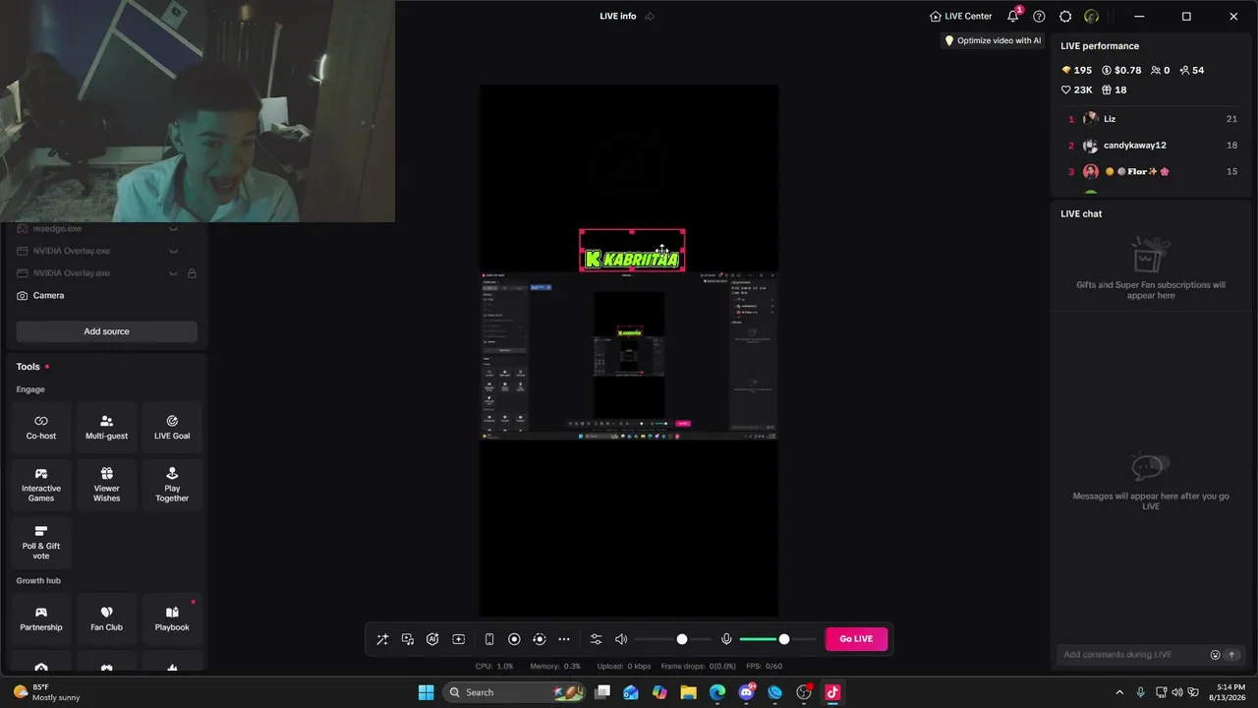This screenshot has width=1258, height=708.
Task: Open the Windows Start menu
Action: 426,692
